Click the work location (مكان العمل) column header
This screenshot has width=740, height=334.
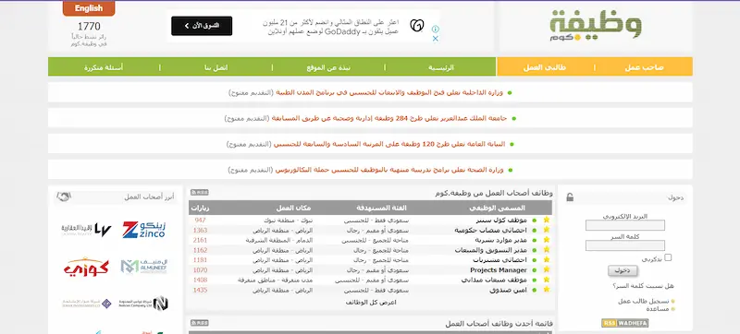pos(294,208)
